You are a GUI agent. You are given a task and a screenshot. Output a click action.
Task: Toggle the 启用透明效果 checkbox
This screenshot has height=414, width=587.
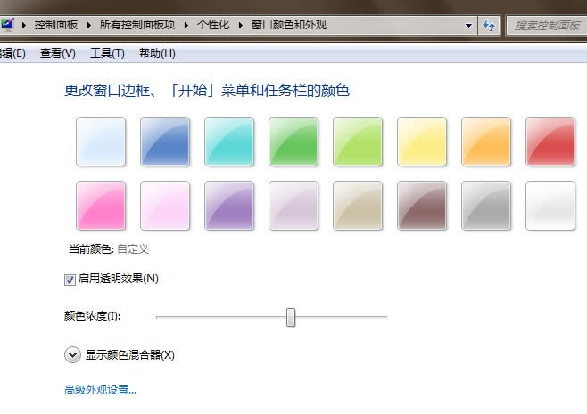click(x=70, y=279)
